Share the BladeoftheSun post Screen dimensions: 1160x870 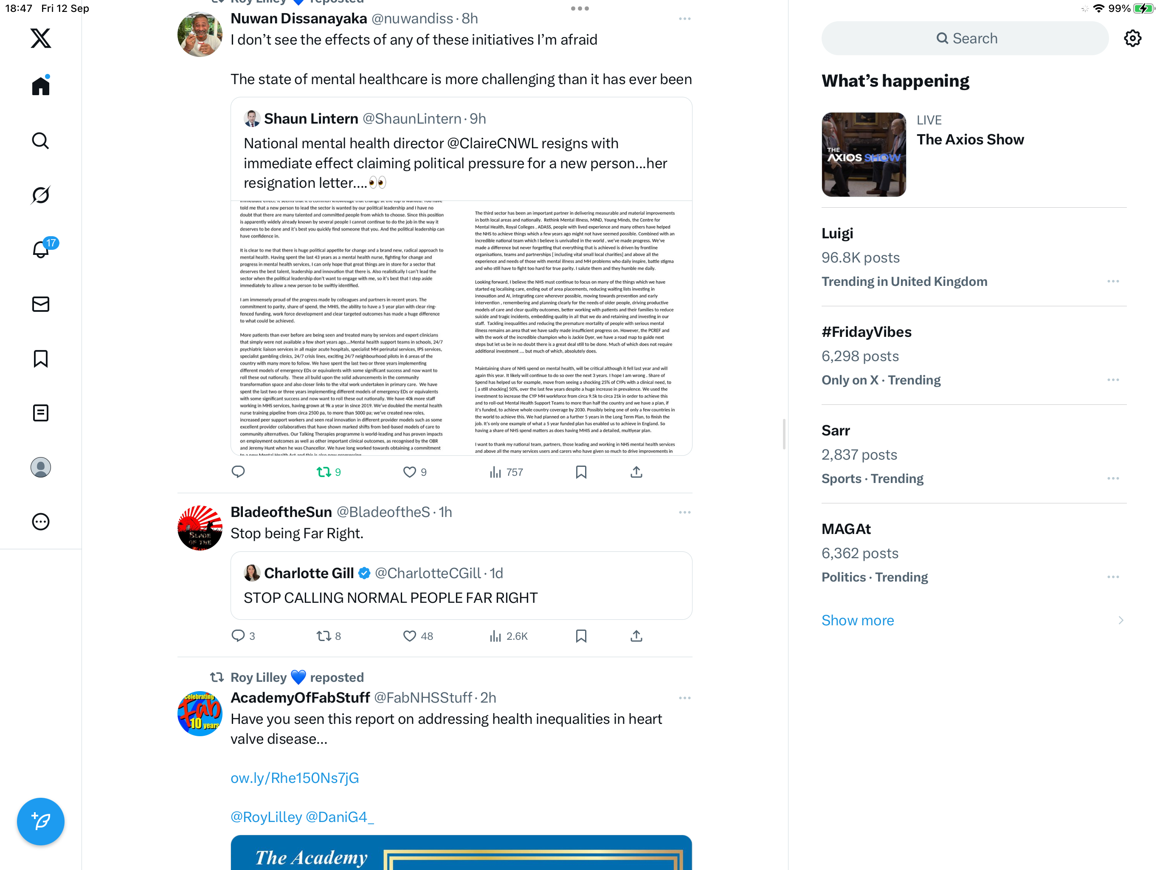click(636, 636)
